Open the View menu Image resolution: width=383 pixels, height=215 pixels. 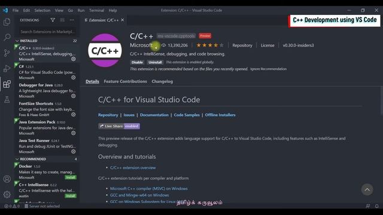pyautogui.click(x=59, y=10)
